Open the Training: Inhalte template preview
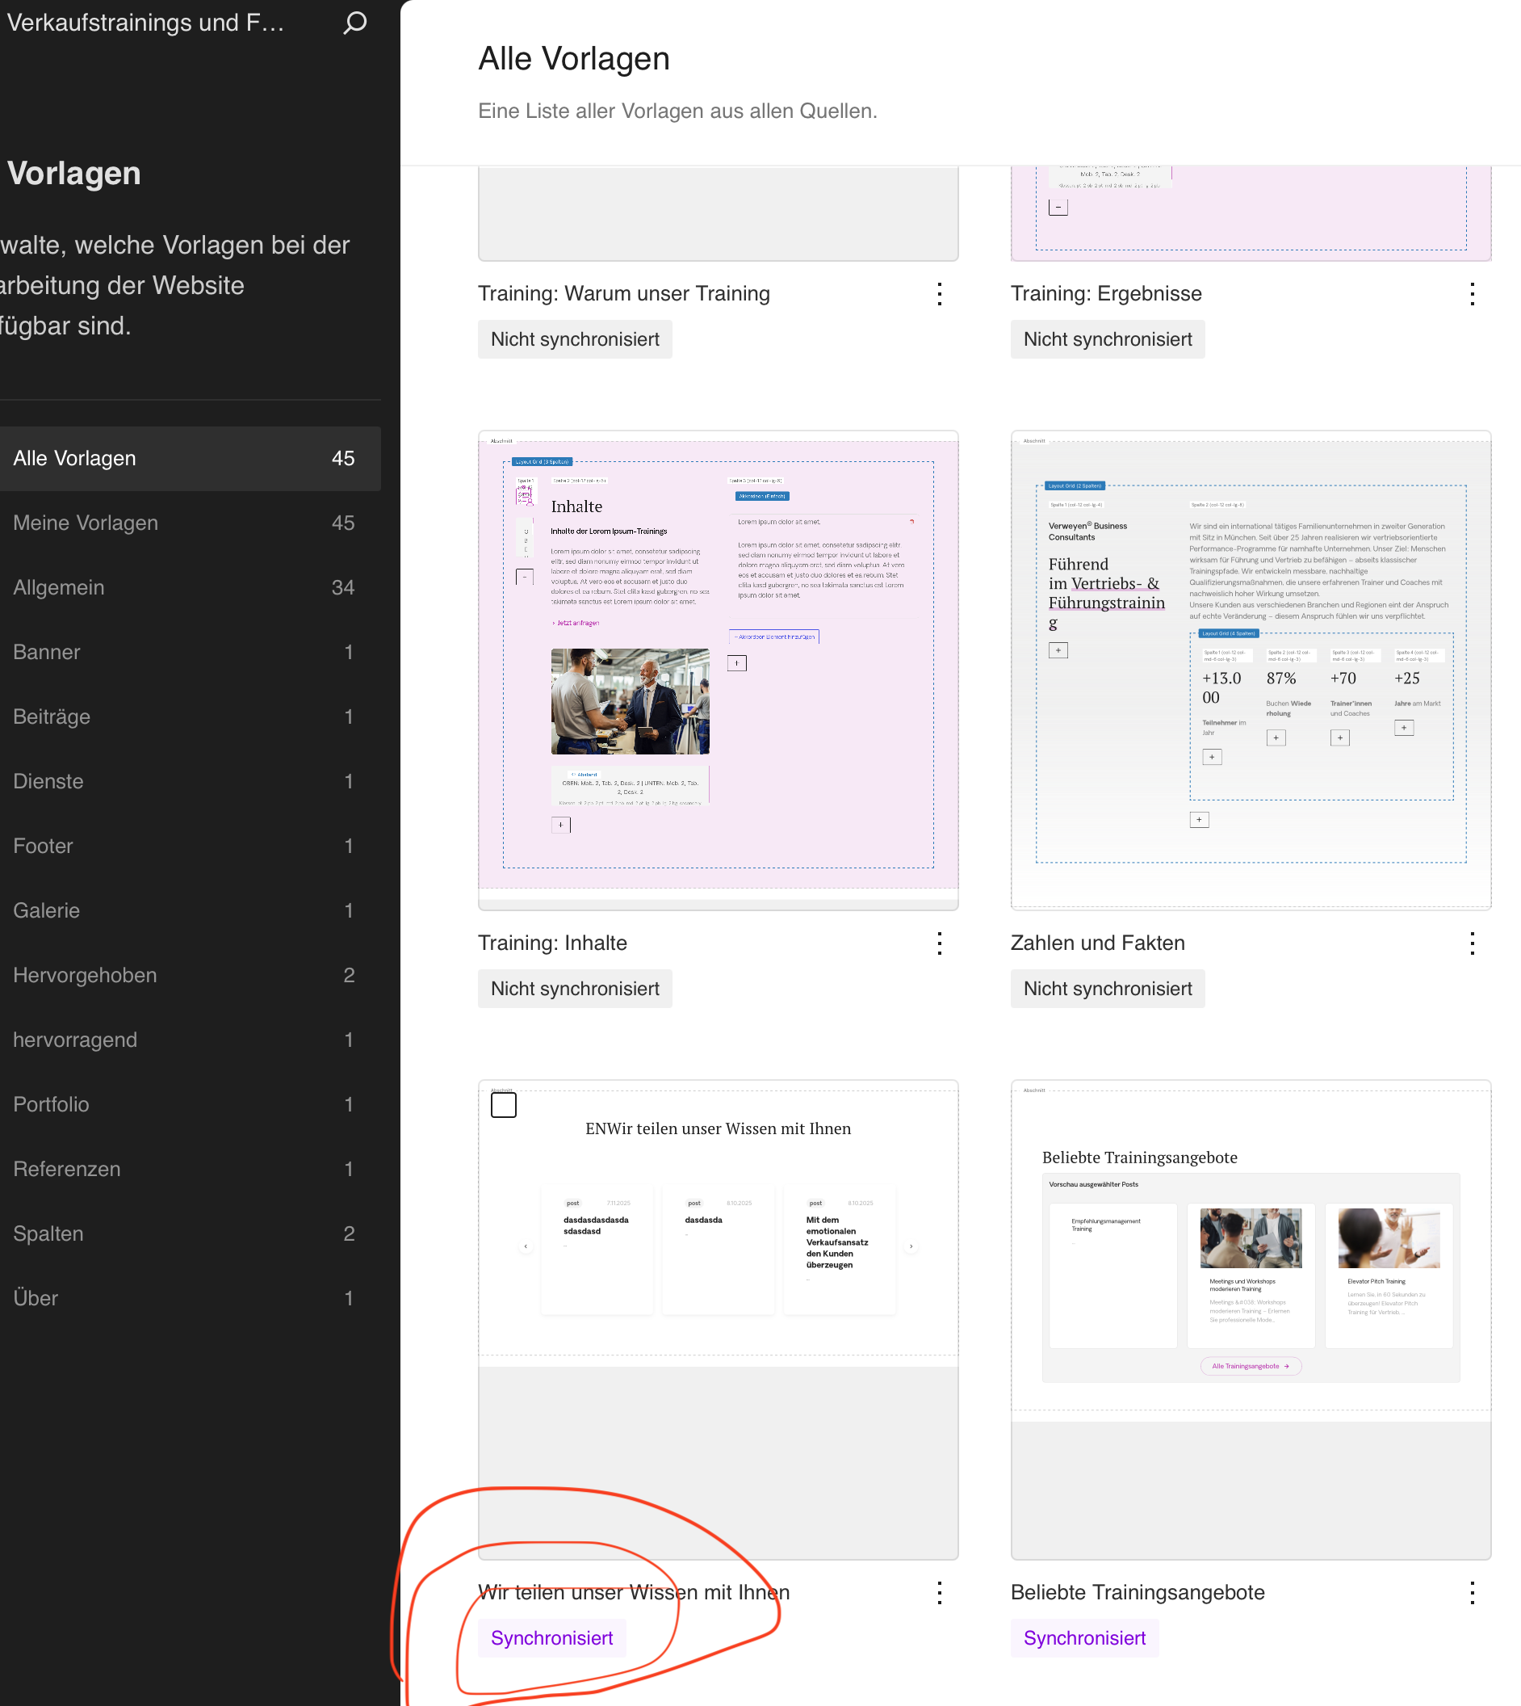 click(718, 669)
